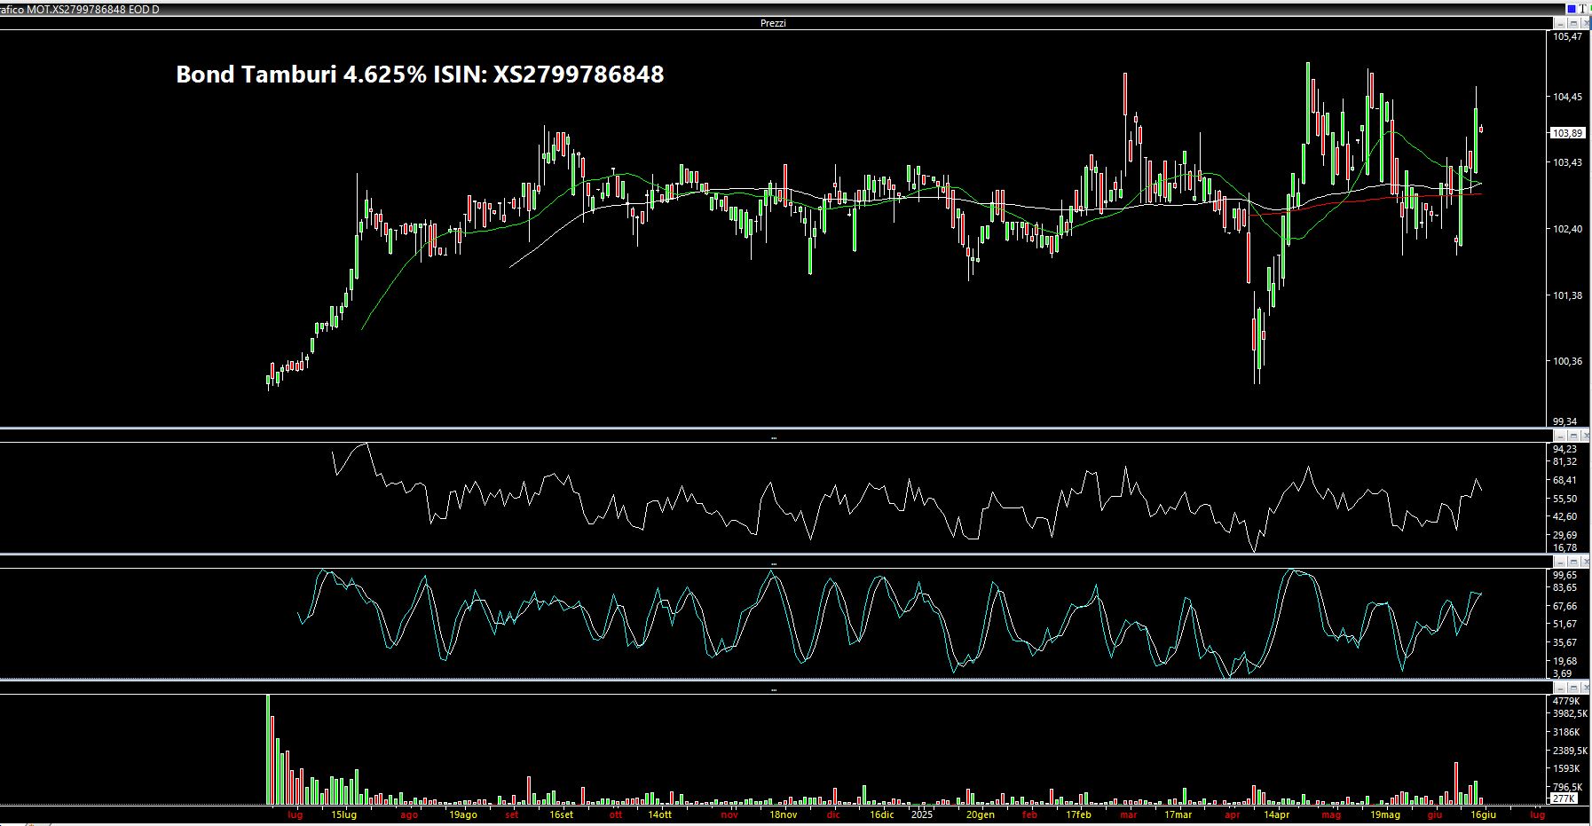Screen dimensions: 1592x826
Task: Close the volume panel
Action: pyautogui.click(x=1585, y=688)
